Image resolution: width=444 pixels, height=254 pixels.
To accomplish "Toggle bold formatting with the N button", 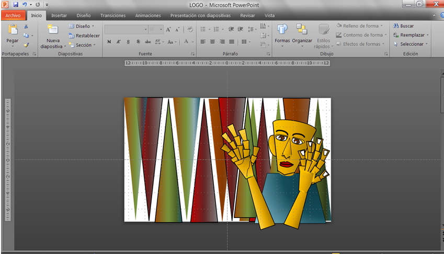I will point(109,42).
